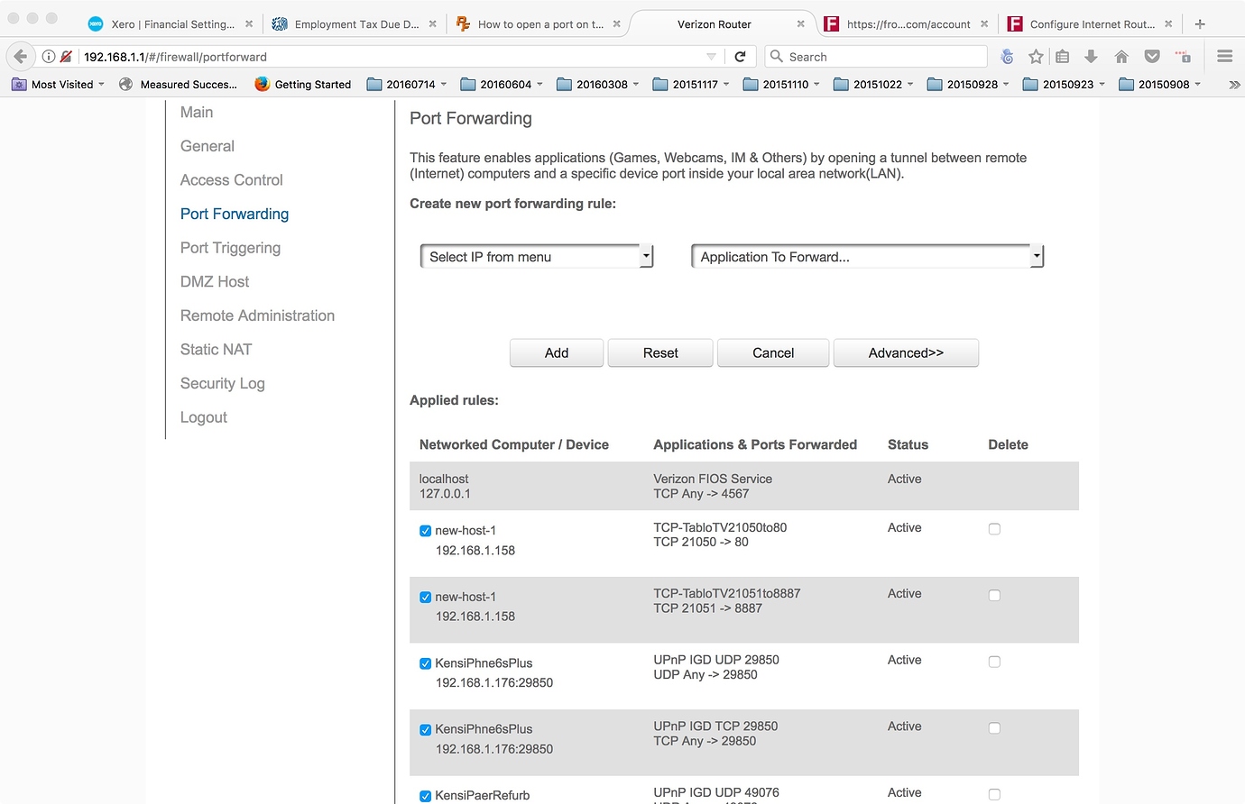This screenshot has width=1245, height=804.
Task: Open the 20151022 bookmark folder
Action: click(x=873, y=85)
